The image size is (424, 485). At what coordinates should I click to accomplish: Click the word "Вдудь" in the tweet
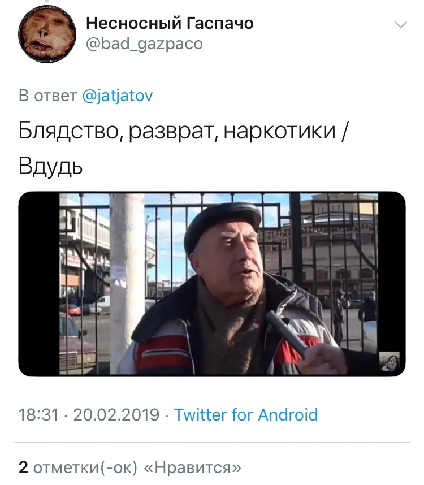50,166
